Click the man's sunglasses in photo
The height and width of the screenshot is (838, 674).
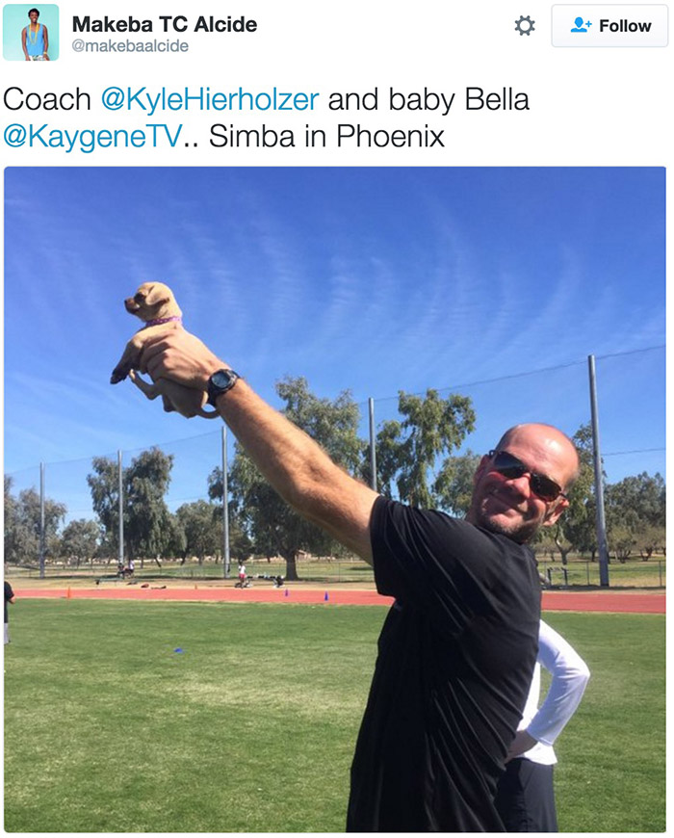point(526,474)
